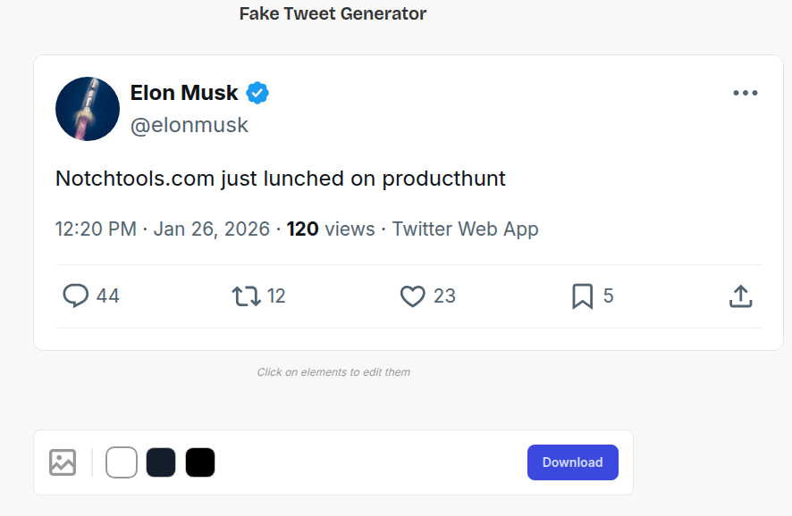Edit the @elonmusk username handle
Image resolution: width=792 pixels, height=516 pixels.
pos(190,125)
